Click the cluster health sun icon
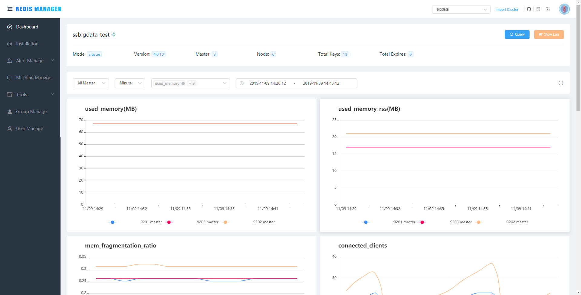 pyautogui.click(x=114, y=34)
